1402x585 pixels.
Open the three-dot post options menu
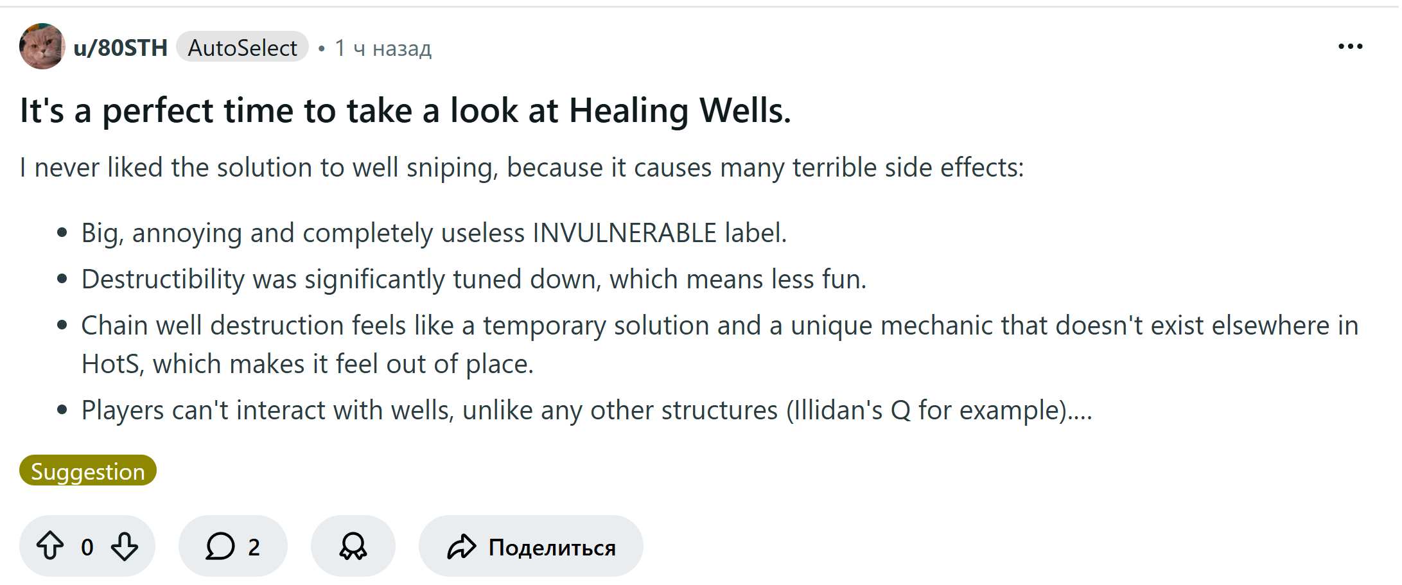pyautogui.click(x=1350, y=47)
